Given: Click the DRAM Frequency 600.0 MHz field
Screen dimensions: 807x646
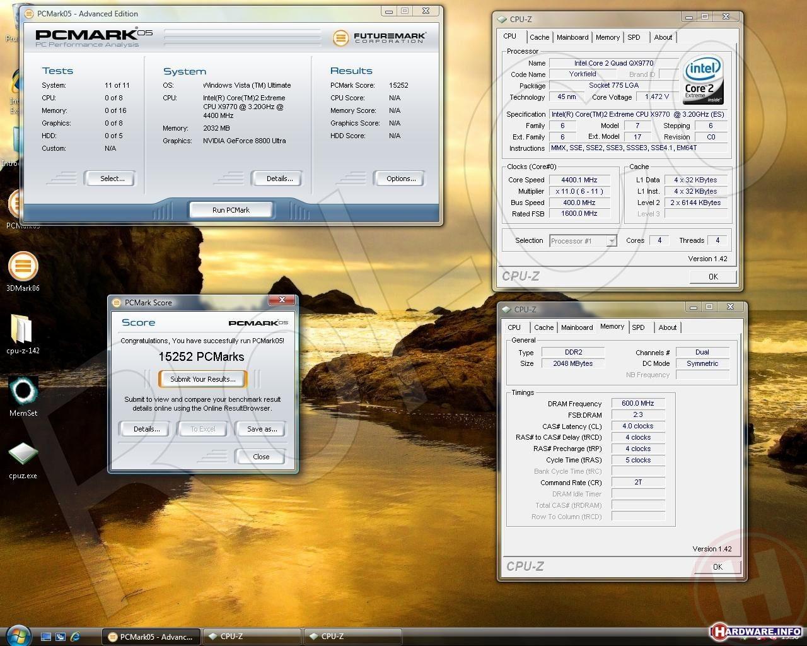Looking at the screenshot, I should [637, 403].
